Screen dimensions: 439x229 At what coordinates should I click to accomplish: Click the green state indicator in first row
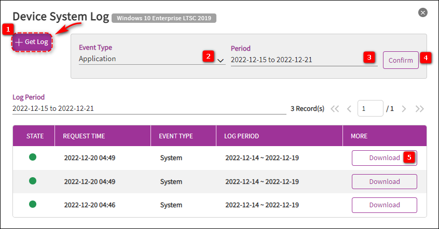pyautogui.click(x=32, y=158)
